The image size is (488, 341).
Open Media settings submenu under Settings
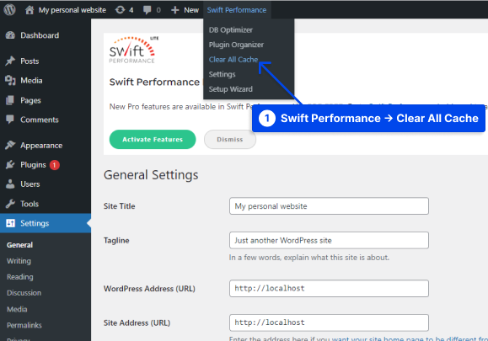pyautogui.click(x=17, y=309)
